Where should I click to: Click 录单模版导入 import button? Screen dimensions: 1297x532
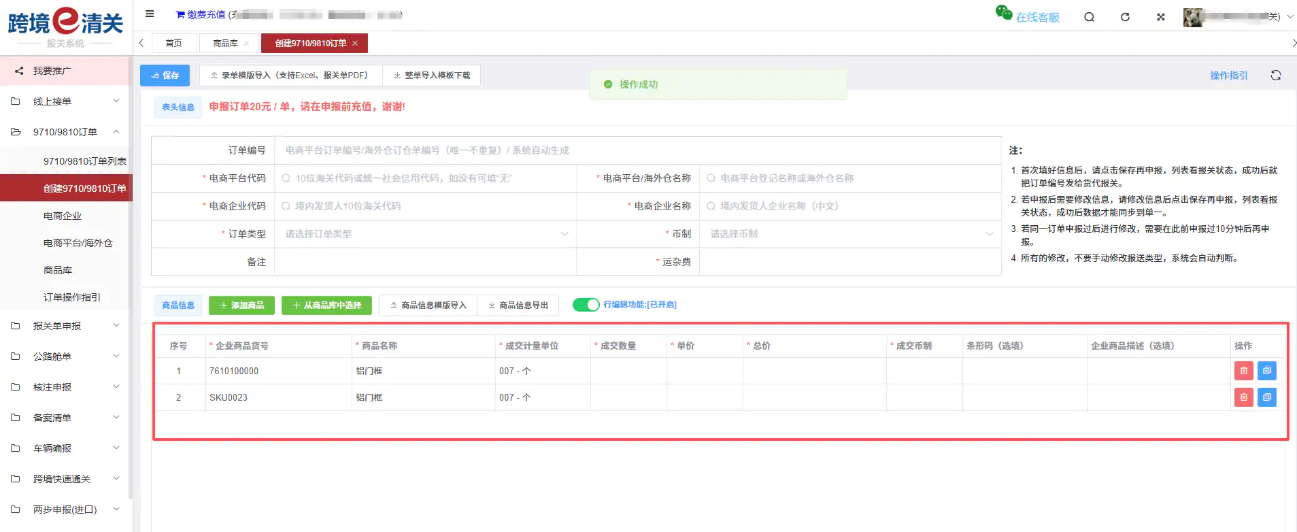pos(291,76)
